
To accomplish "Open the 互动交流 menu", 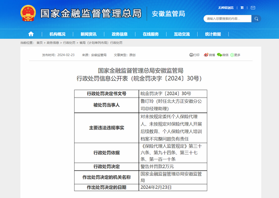I will tap(182, 34).
